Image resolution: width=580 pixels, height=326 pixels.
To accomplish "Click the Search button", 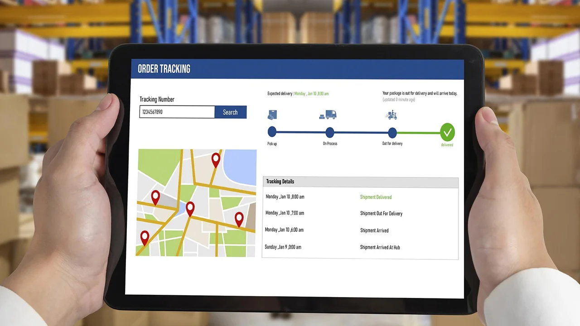I will 230,112.
